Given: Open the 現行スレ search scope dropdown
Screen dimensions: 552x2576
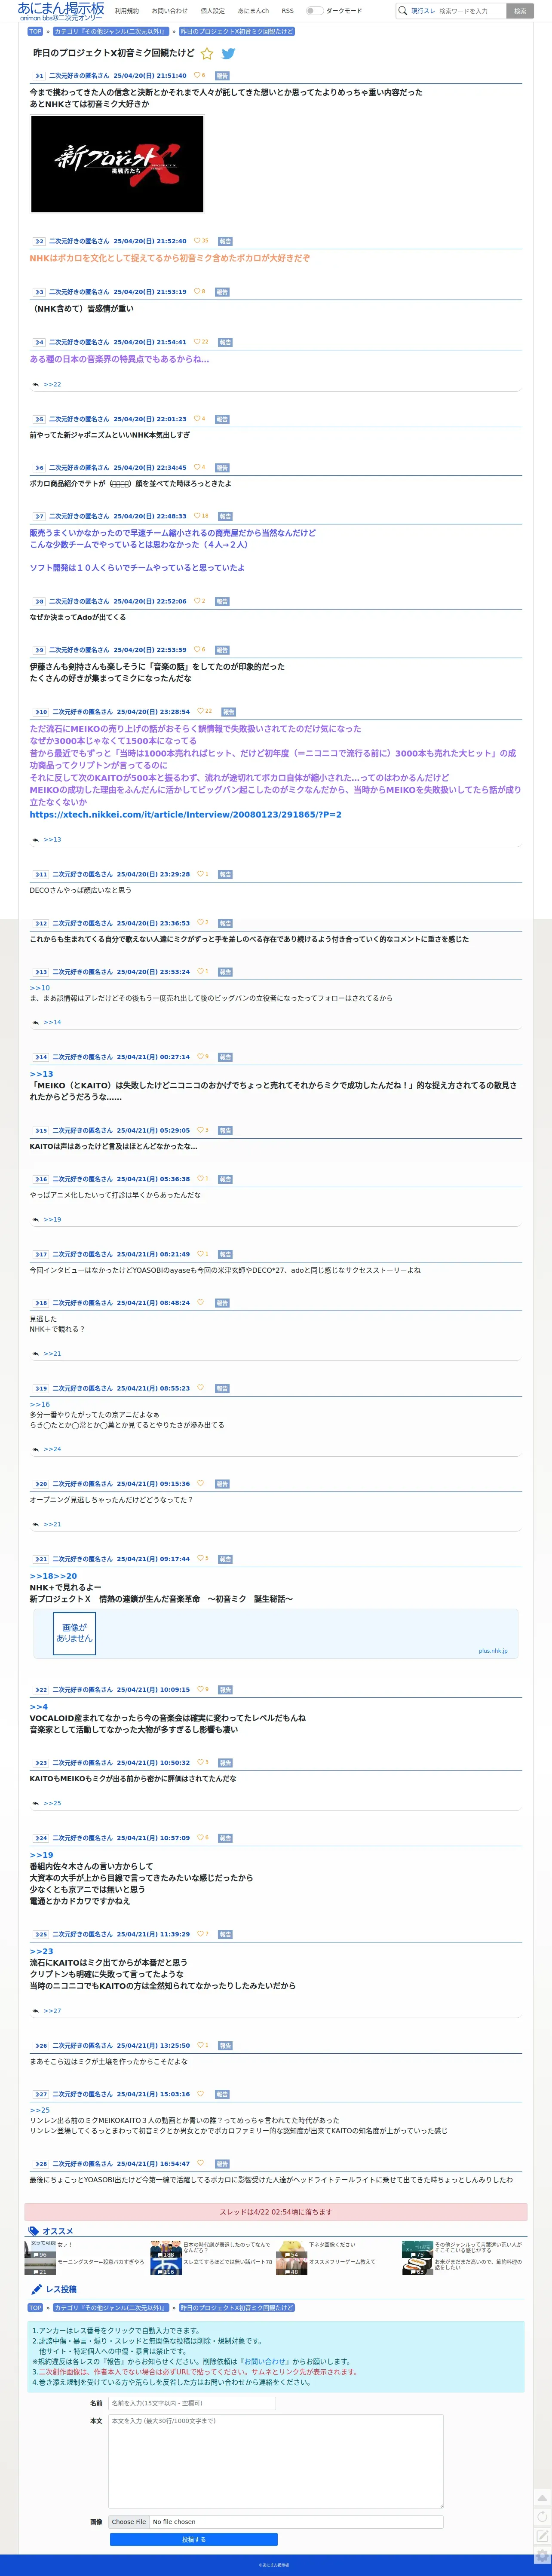Looking at the screenshot, I should 423,11.
